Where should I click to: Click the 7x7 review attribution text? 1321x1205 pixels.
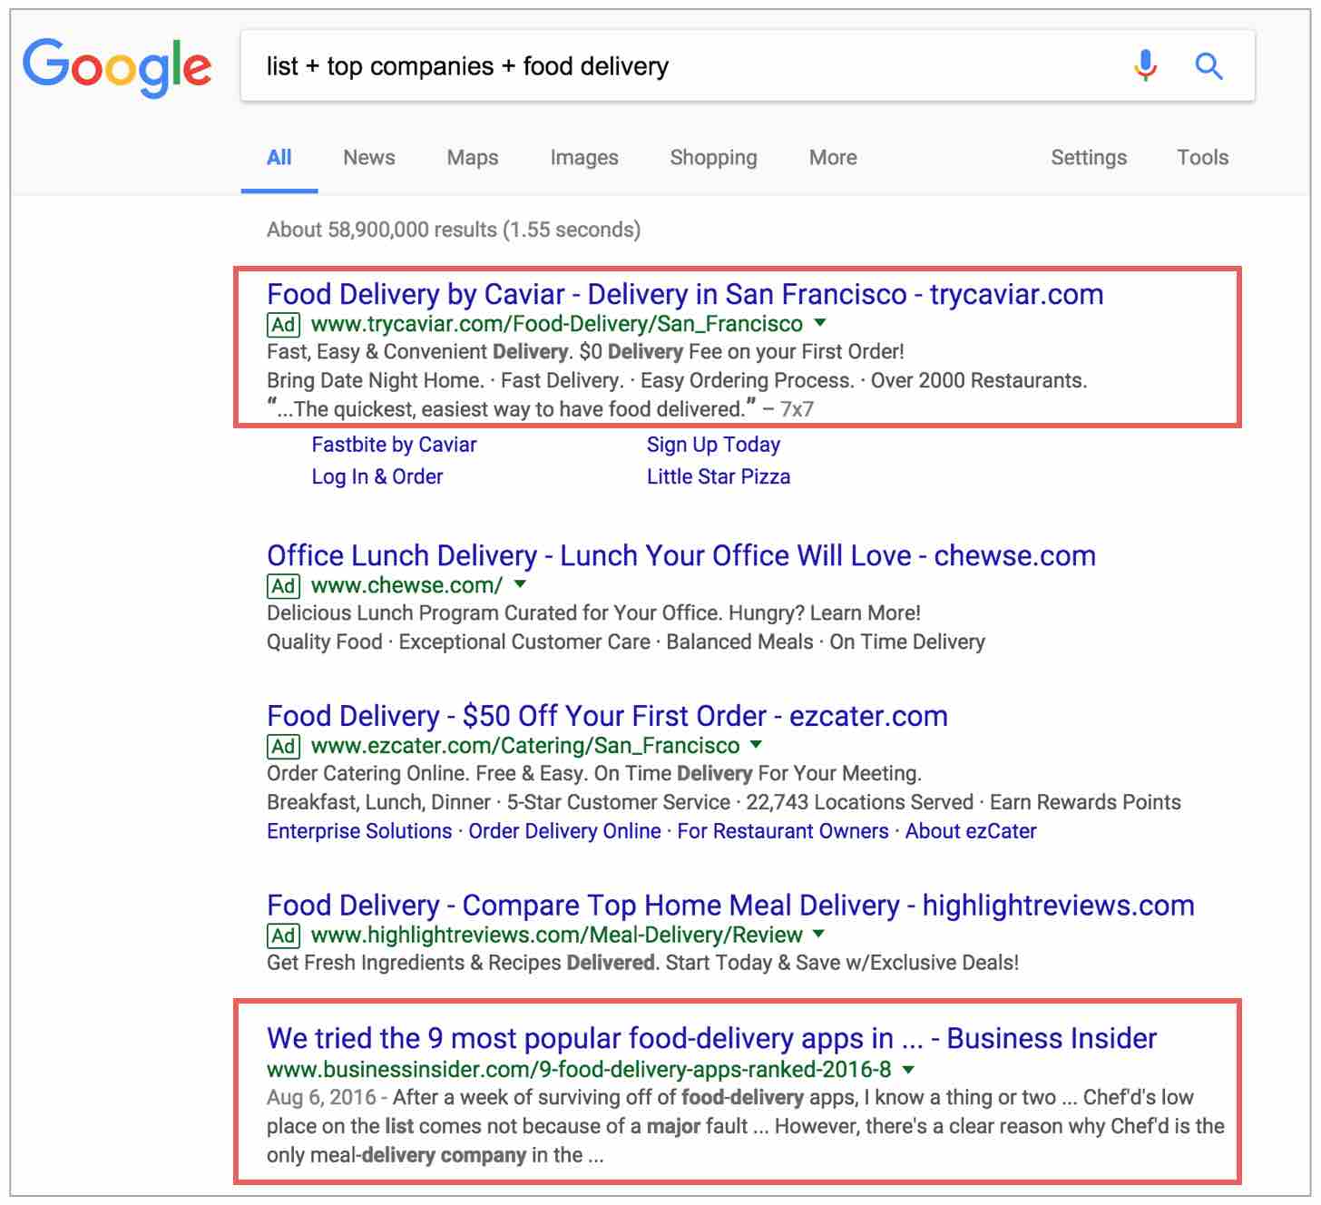pyautogui.click(x=797, y=410)
